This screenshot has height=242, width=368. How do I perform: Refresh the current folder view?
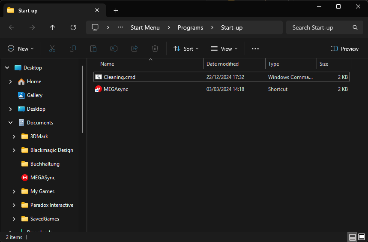pos(73,27)
